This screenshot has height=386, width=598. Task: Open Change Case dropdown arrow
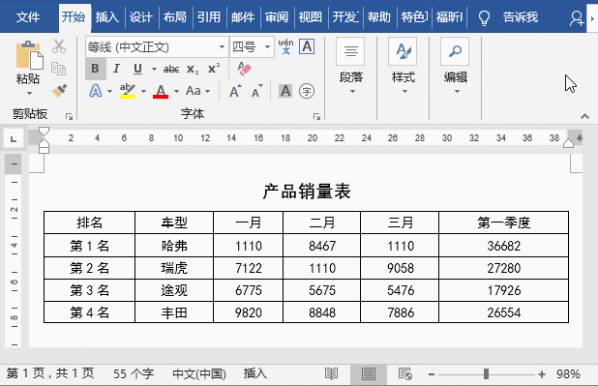tap(207, 92)
